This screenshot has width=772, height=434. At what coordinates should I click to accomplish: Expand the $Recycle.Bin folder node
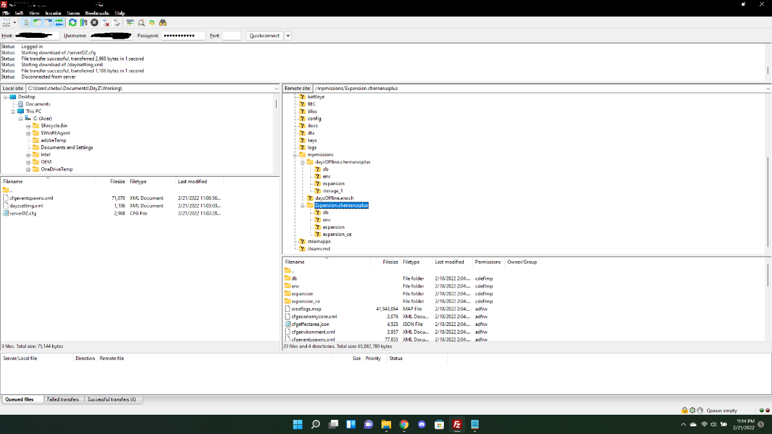28,126
